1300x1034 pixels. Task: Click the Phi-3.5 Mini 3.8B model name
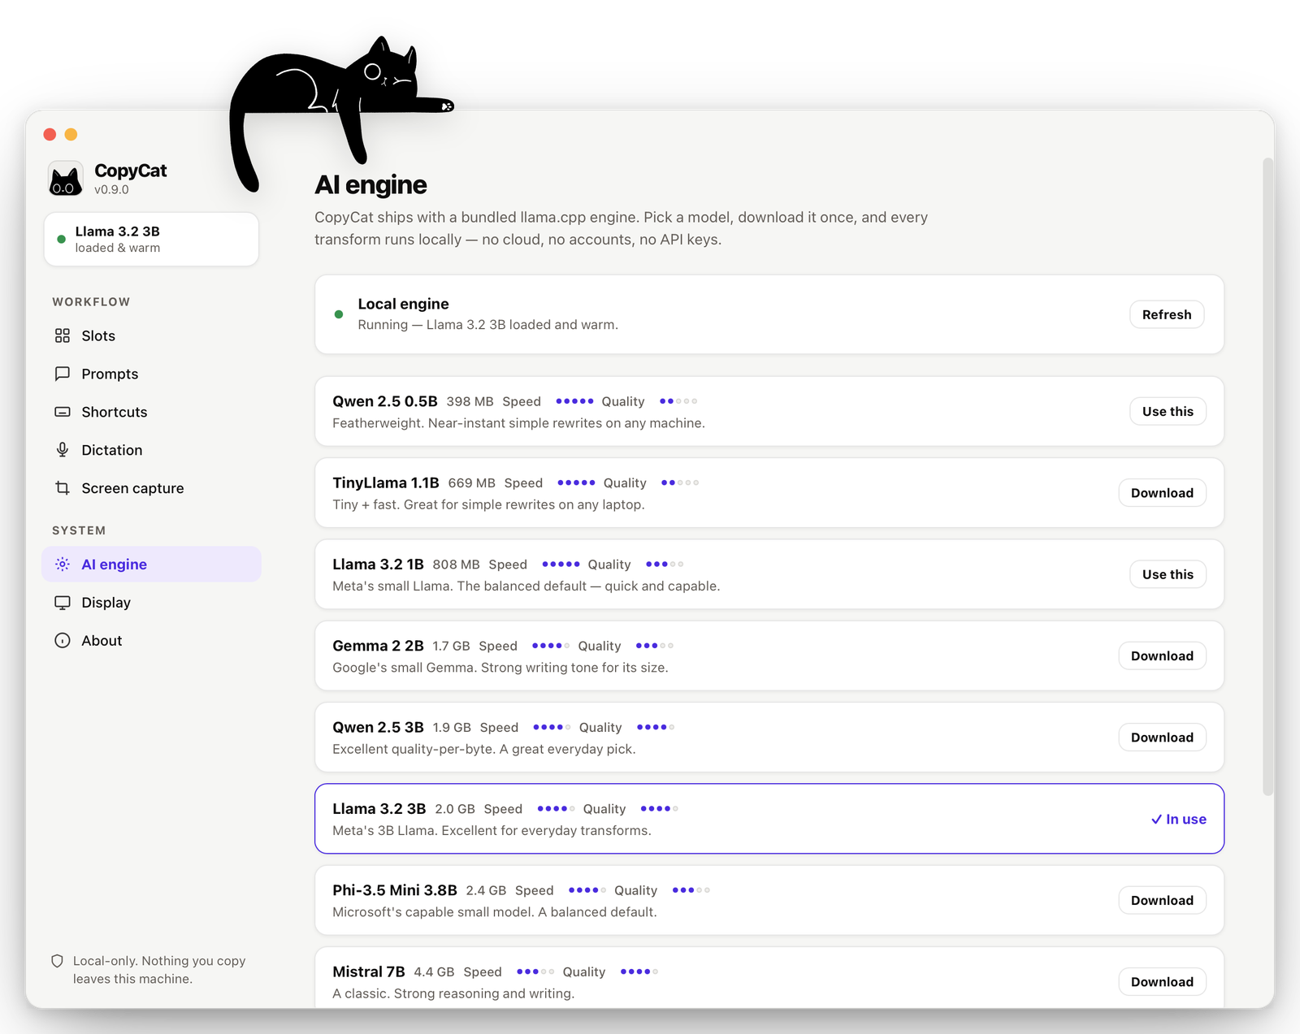[395, 890]
